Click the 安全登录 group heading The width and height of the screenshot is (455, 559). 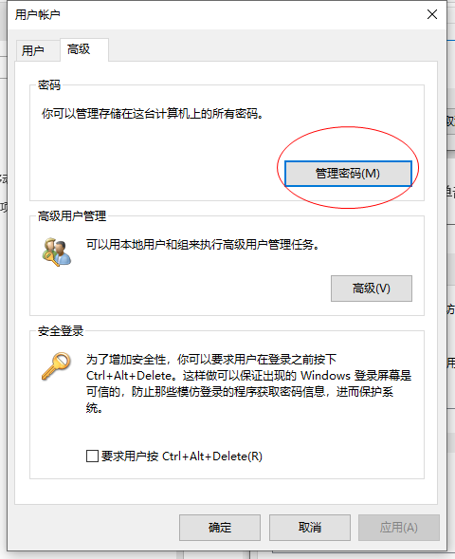(61, 331)
